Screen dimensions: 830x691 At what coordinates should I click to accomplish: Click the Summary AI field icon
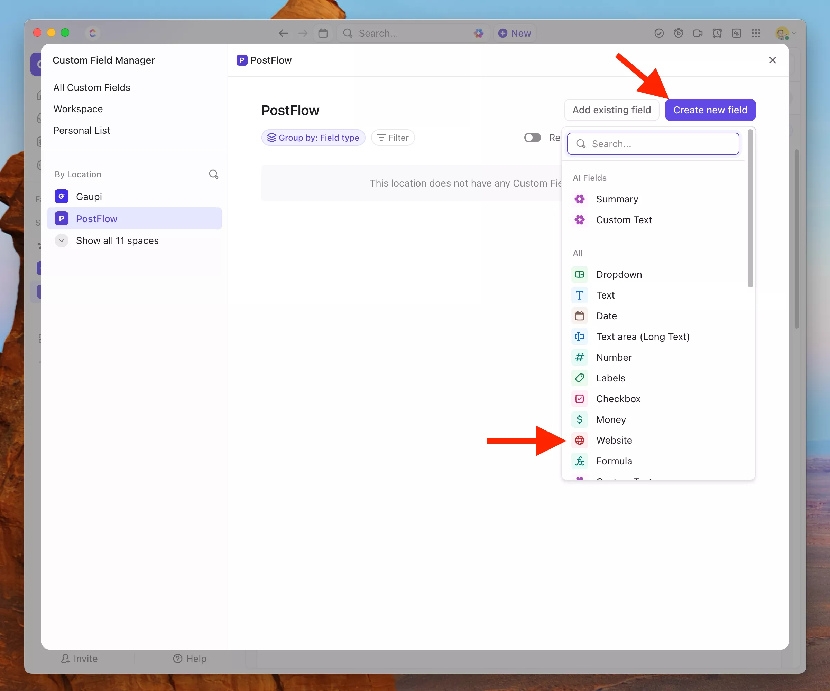tap(579, 199)
